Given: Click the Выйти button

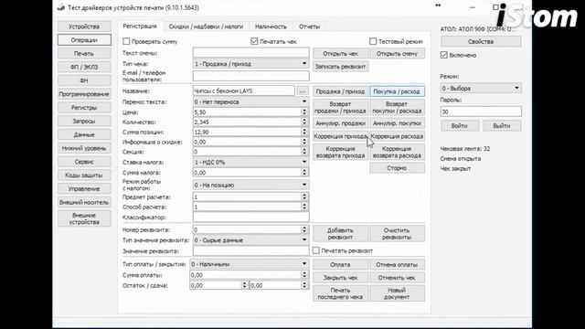Looking at the screenshot, I should 502,126.
